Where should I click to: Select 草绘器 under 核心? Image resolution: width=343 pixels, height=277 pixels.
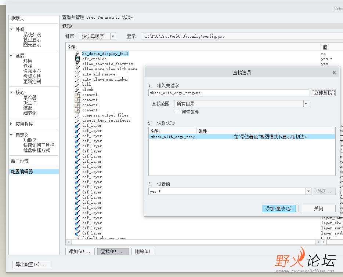point(30,97)
